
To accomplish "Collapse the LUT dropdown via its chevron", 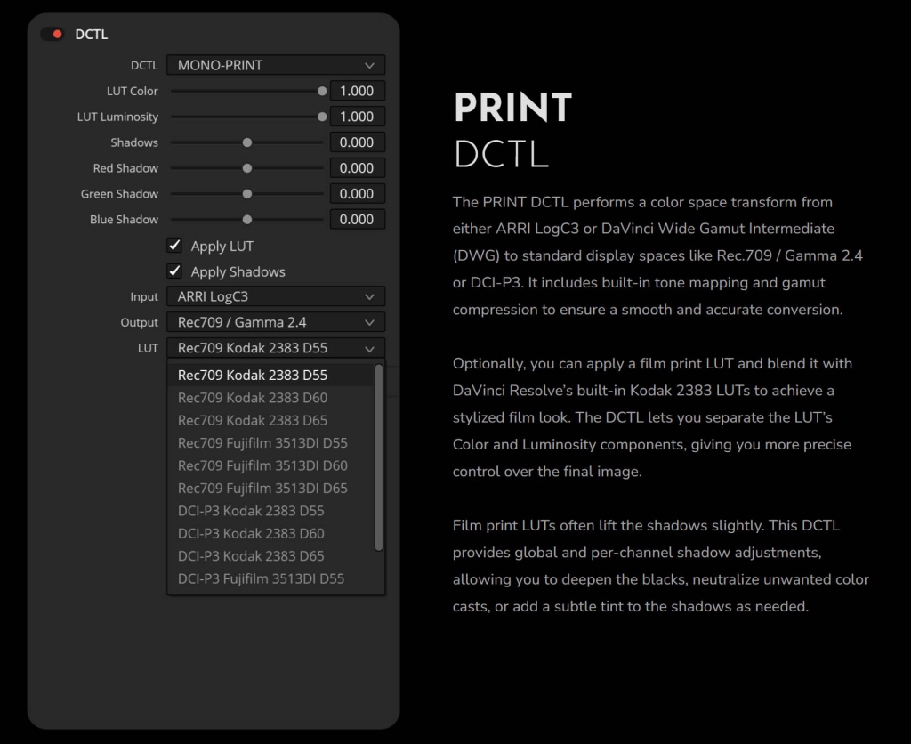I will pyautogui.click(x=370, y=349).
